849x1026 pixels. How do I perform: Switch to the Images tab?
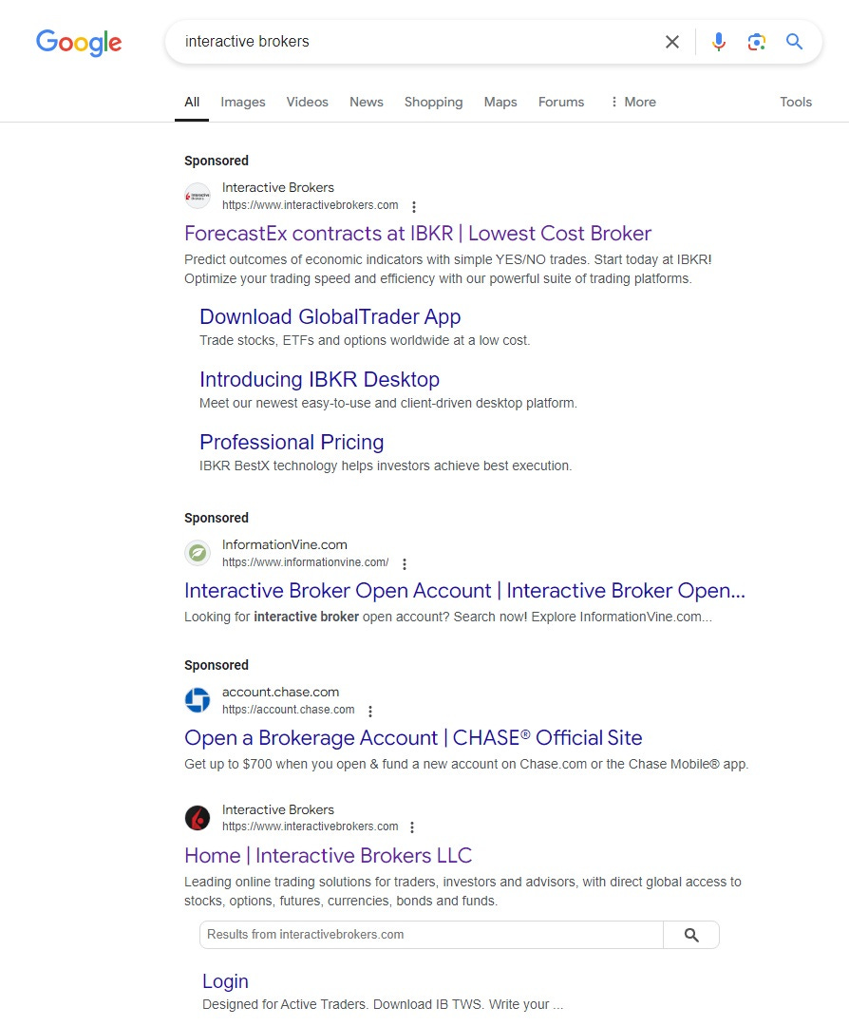tap(243, 102)
